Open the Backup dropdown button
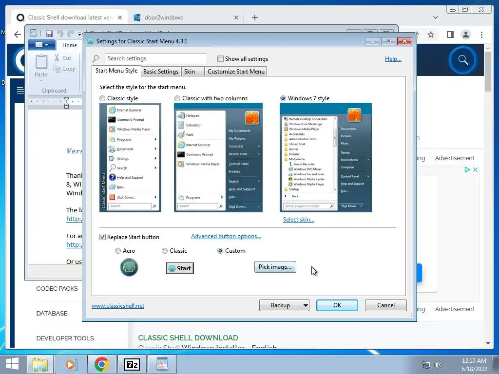 [284, 305]
